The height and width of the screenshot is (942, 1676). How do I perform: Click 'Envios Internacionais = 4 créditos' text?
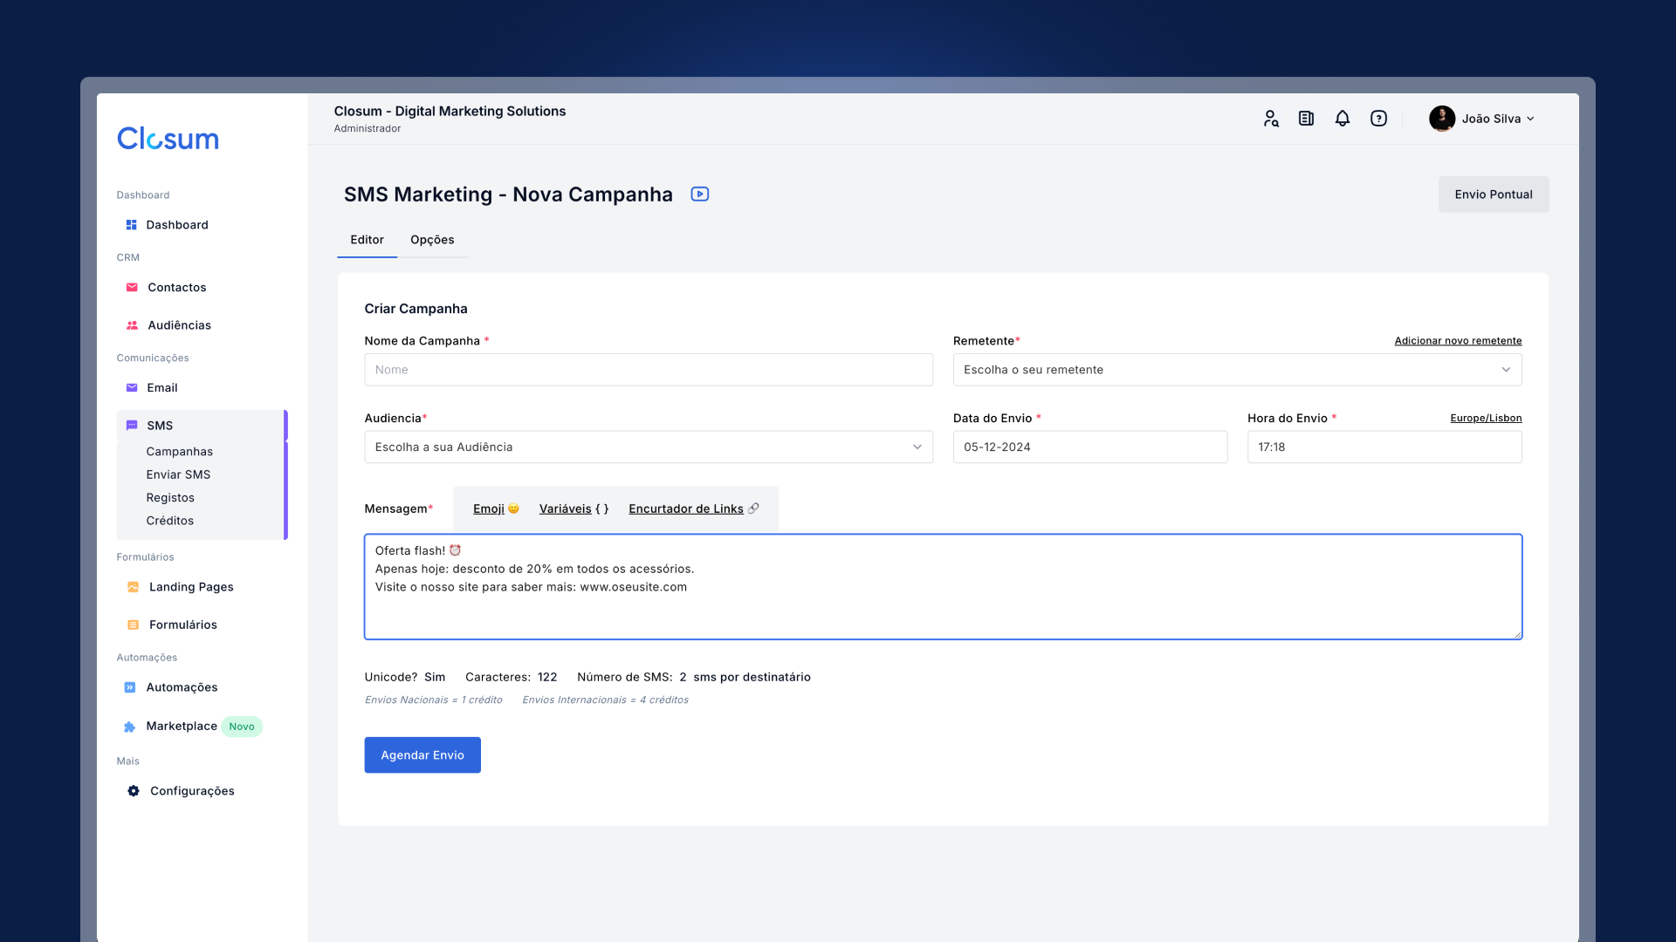pos(605,700)
